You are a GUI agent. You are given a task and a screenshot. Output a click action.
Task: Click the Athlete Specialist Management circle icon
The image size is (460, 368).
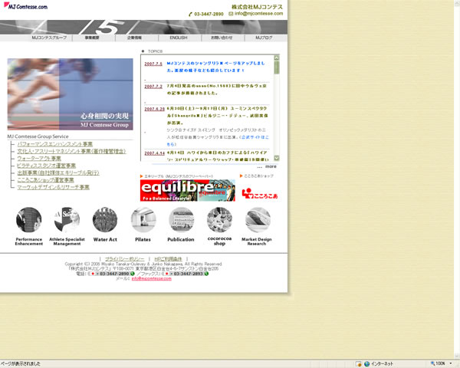67,220
